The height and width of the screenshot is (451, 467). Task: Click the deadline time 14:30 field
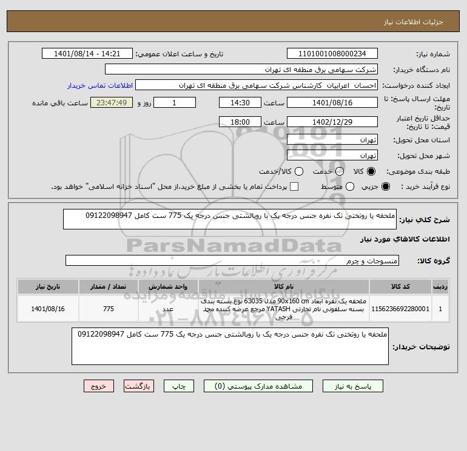tap(240, 102)
